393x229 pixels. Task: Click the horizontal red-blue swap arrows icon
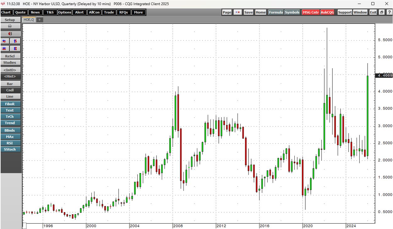click(x=4, y=41)
